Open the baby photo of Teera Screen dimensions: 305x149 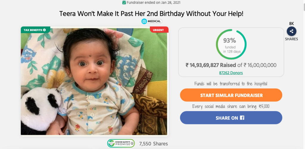click(94, 81)
